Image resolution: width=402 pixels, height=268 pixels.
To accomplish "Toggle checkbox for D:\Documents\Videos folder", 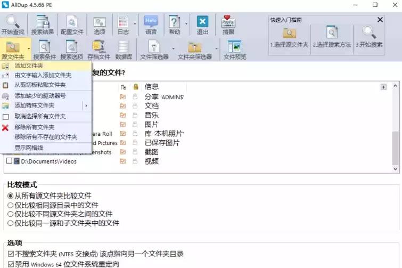I will [x=9, y=161].
